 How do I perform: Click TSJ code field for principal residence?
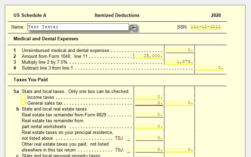click(x=129, y=138)
